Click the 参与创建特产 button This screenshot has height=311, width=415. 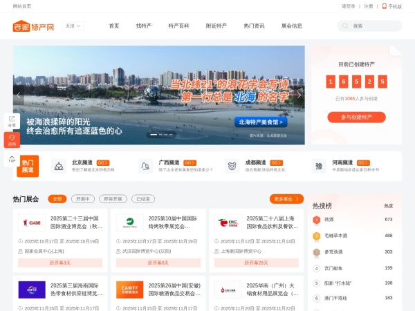click(x=356, y=117)
